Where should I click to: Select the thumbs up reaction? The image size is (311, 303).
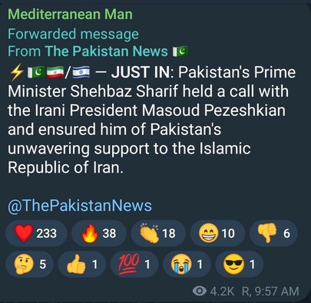[82, 264]
